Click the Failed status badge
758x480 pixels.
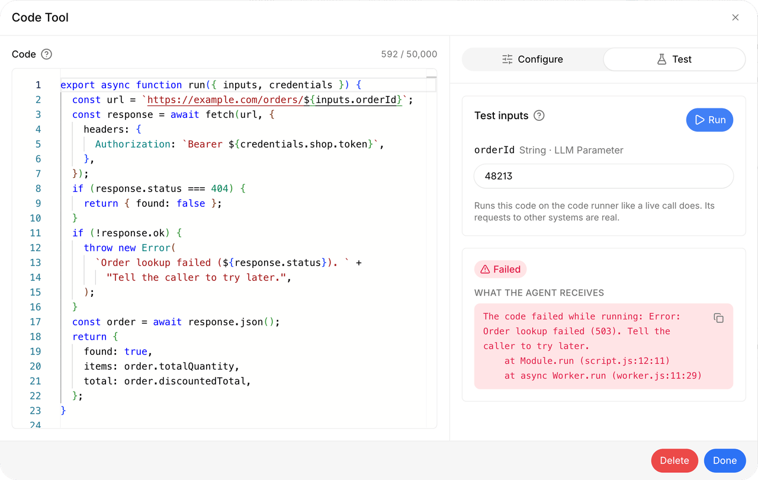[500, 269]
